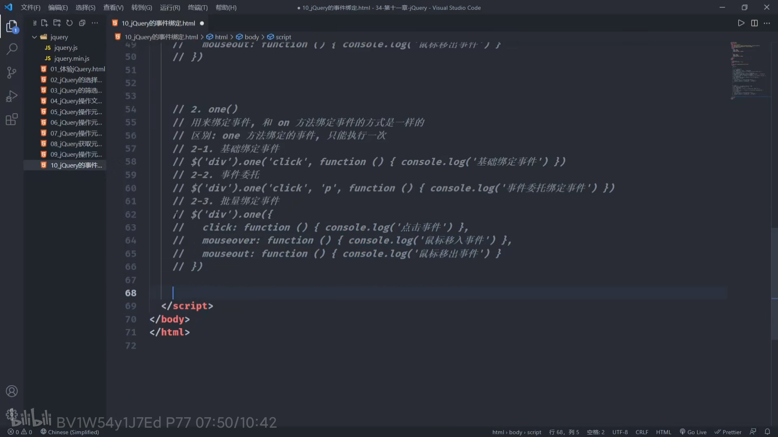Open the Source Control view

click(12, 72)
